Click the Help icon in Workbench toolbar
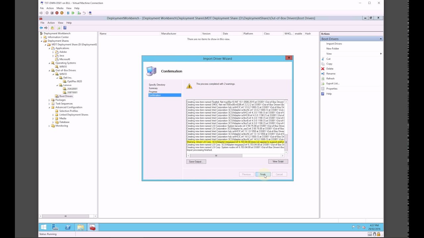This screenshot has height=238, width=424. (x=65, y=28)
